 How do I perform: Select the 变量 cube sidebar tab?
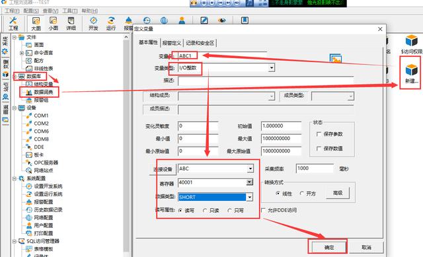[5, 68]
